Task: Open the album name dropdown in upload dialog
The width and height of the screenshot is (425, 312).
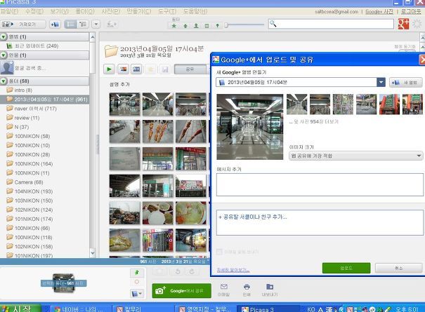Action: (381, 82)
